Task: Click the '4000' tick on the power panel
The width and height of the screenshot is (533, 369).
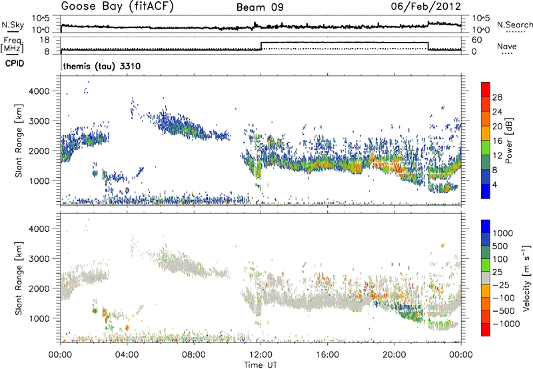Action: (x=39, y=91)
